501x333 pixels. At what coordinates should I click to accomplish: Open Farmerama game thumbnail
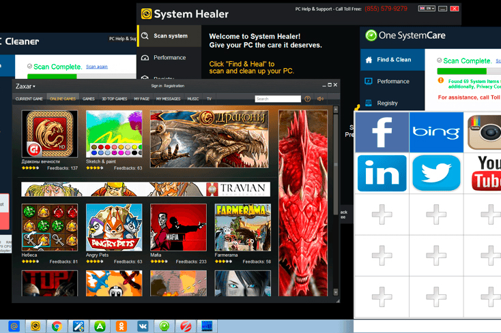(x=243, y=227)
